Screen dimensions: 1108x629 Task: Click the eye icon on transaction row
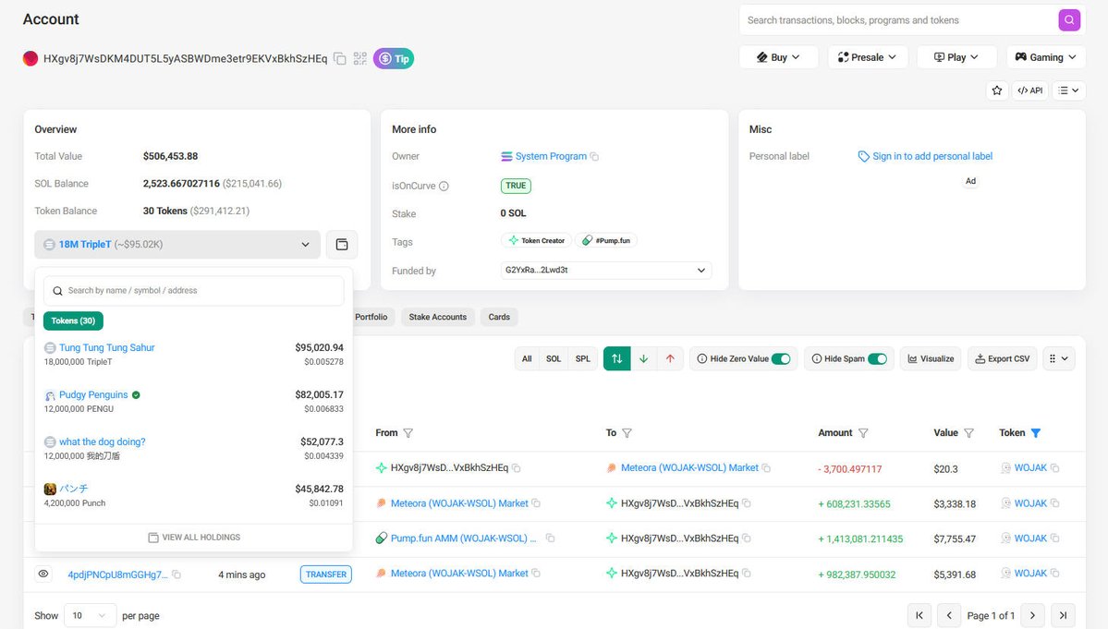tap(43, 575)
